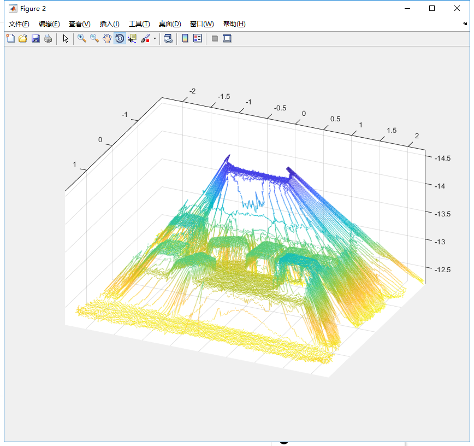Close the Figure 2 window
The image size is (474, 446).
457,9
